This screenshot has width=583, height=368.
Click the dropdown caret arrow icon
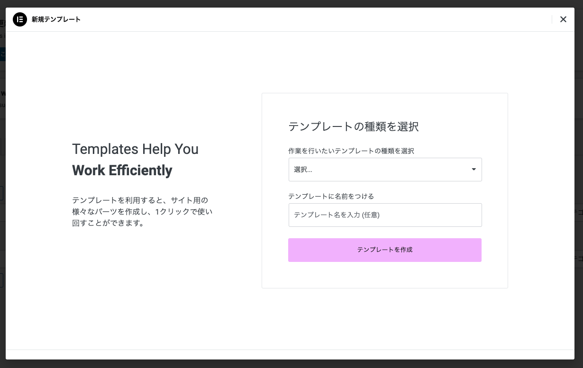click(x=474, y=169)
